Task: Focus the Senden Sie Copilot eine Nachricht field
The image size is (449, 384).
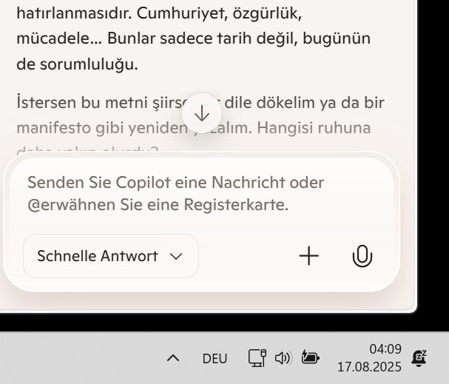Action: 201,193
